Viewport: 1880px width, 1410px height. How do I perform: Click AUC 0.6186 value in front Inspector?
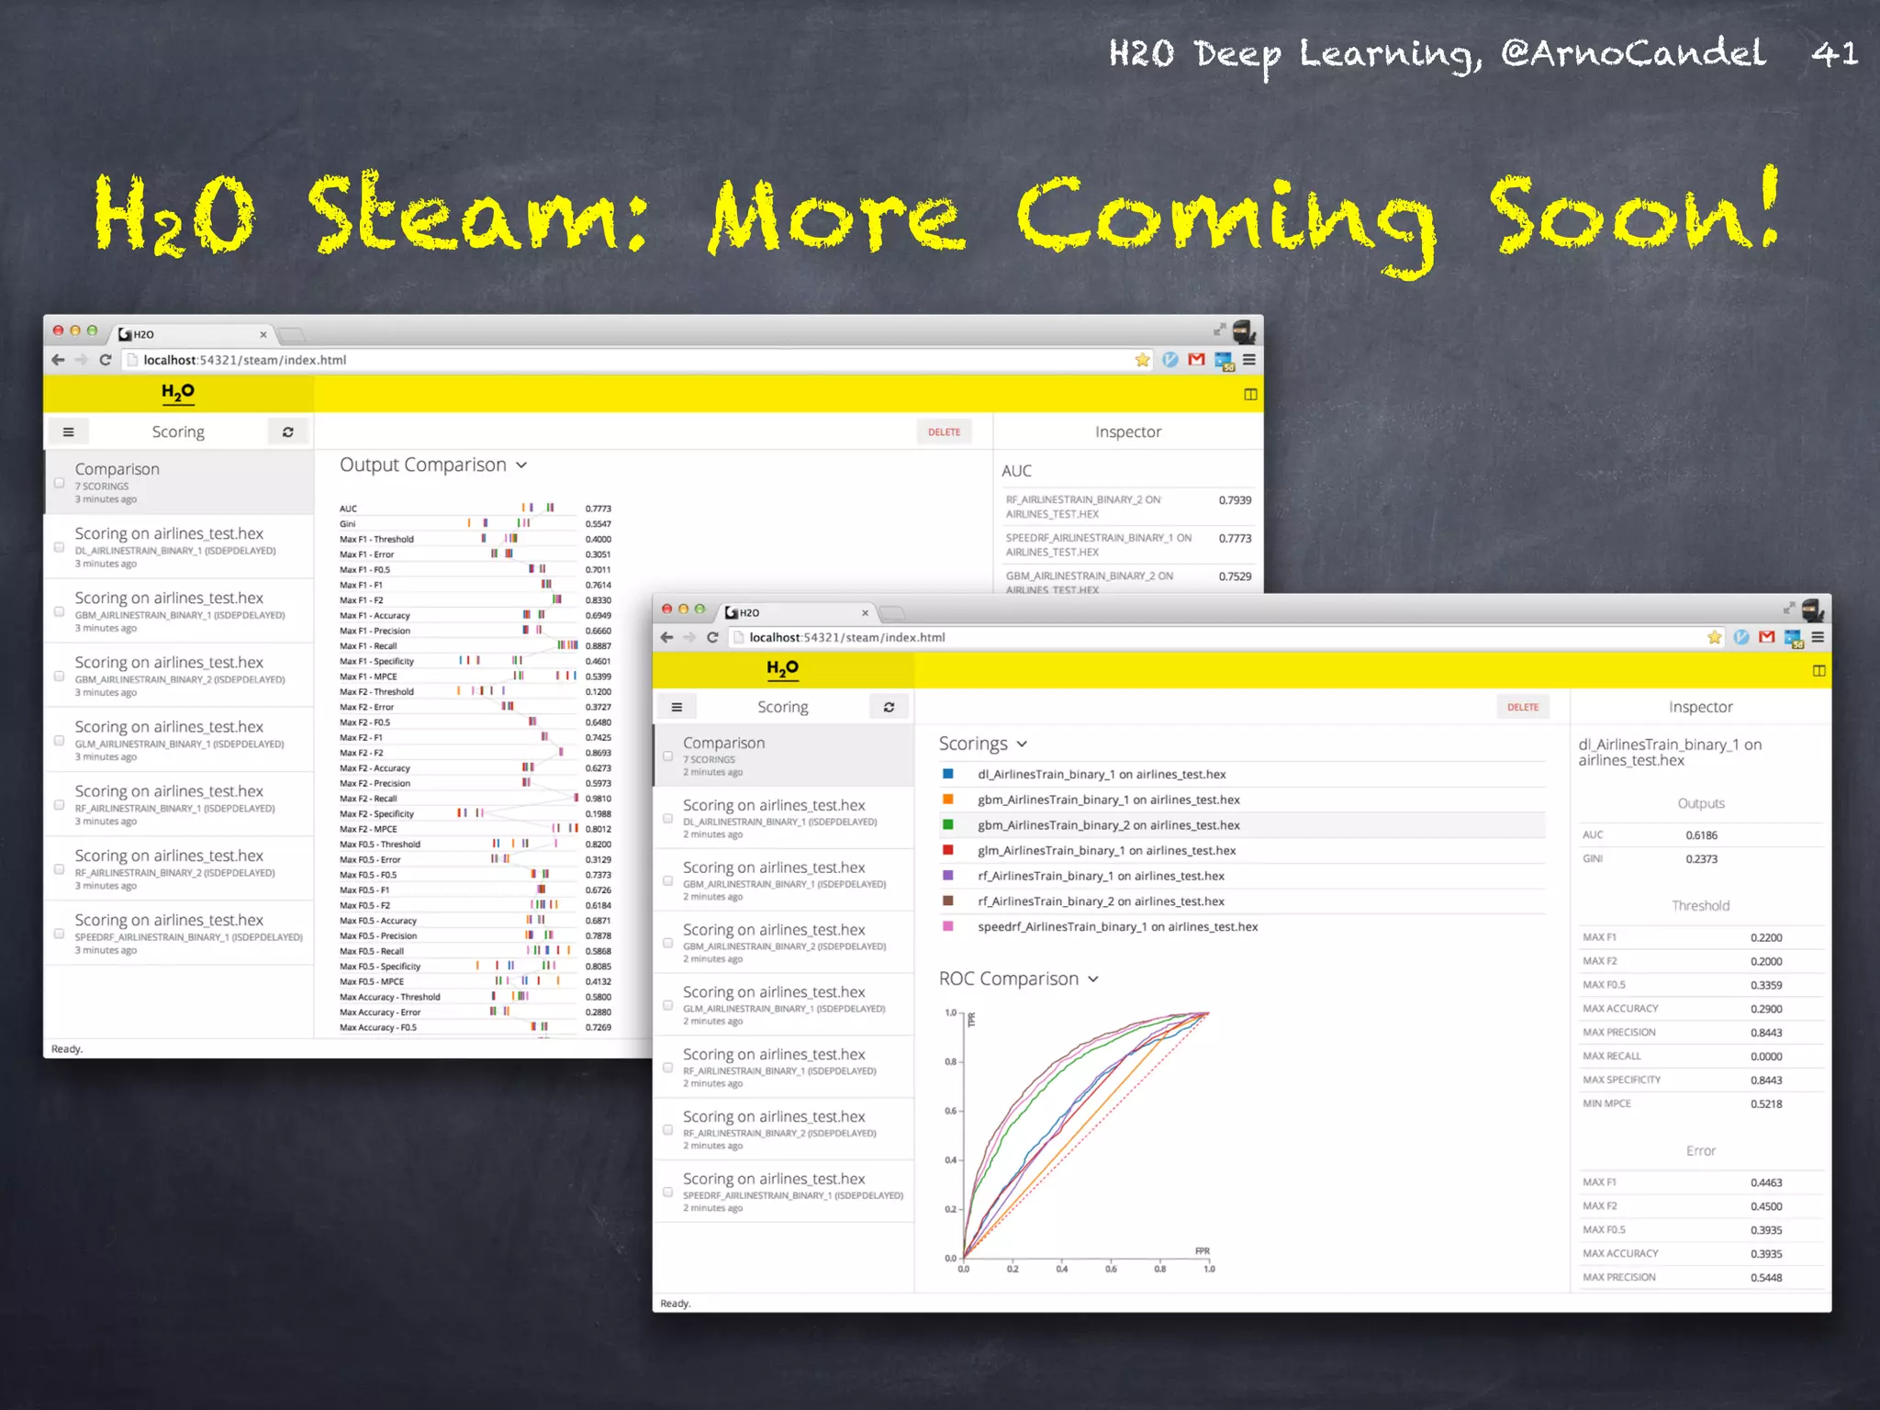click(1701, 835)
